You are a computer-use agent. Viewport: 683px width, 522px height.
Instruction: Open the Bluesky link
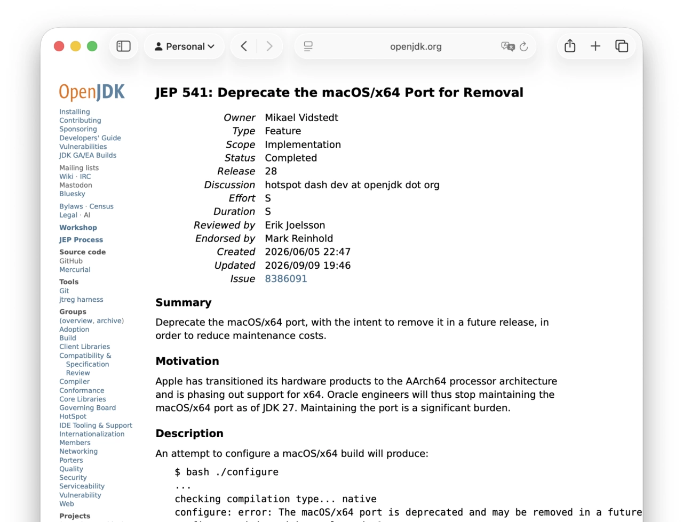(x=72, y=194)
